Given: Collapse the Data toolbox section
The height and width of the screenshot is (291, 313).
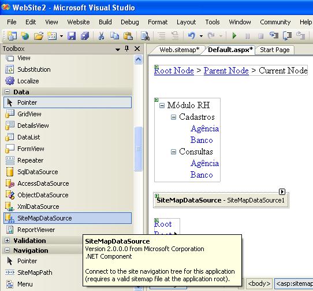Looking at the screenshot, I should click(x=7, y=92).
